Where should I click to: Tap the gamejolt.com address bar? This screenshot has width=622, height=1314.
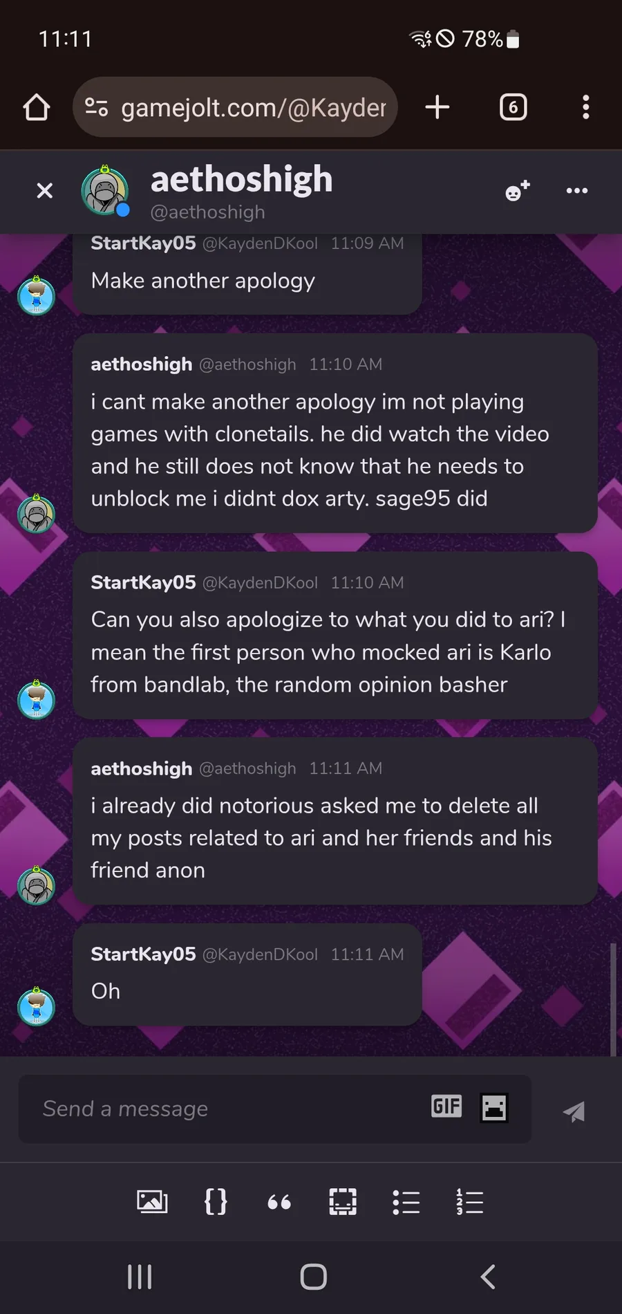235,107
